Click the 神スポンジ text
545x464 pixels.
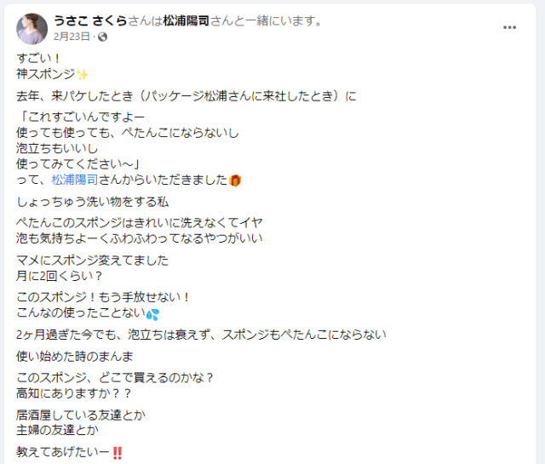pyautogui.click(x=46, y=74)
